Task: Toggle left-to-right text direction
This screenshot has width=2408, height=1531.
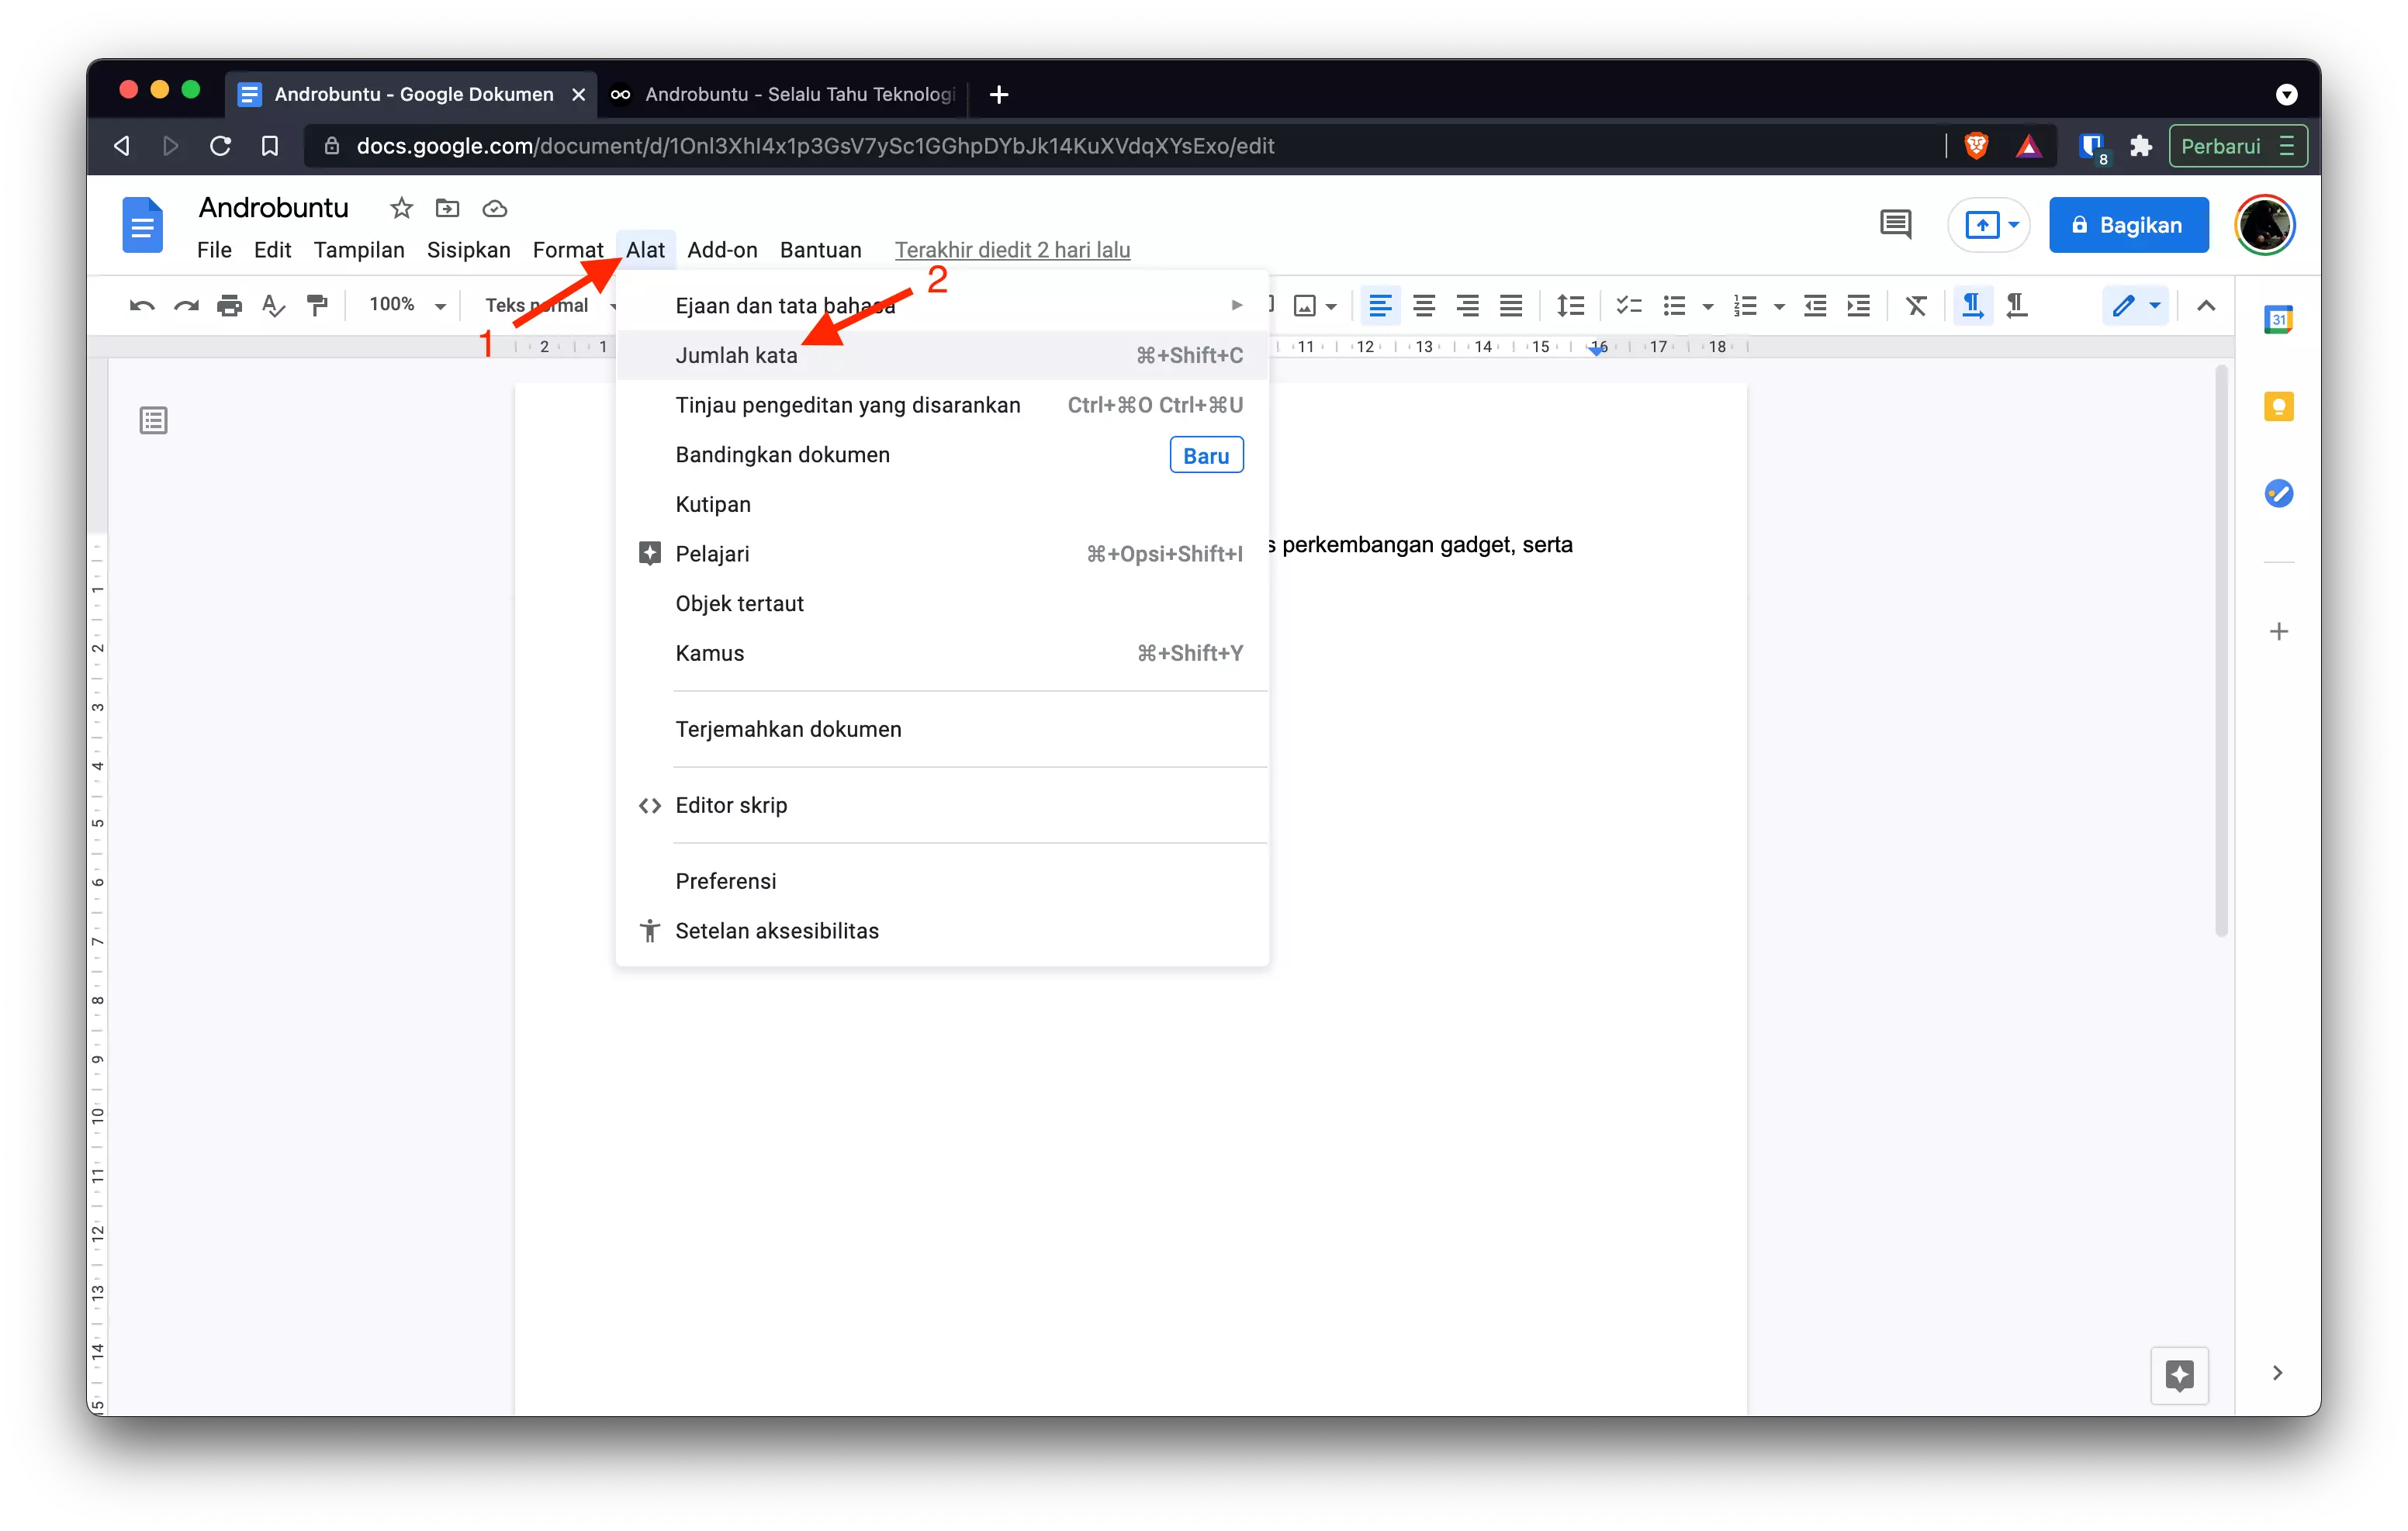Action: 1971,305
